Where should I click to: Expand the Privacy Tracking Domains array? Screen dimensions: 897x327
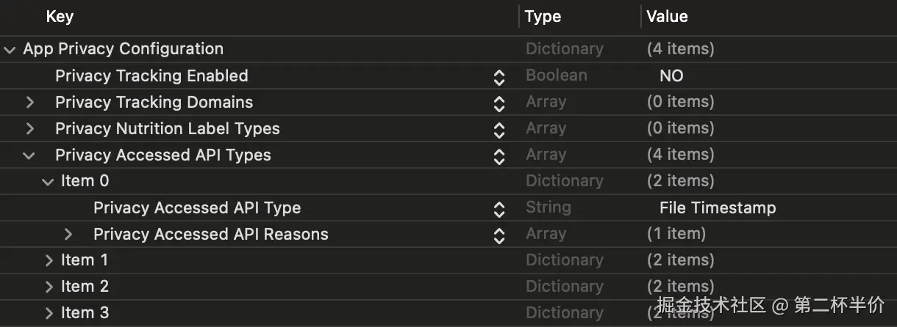(x=29, y=103)
